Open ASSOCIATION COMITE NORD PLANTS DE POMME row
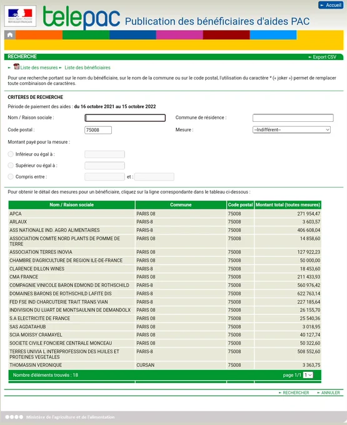The height and width of the screenshot is (425, 347). (165, 241)
